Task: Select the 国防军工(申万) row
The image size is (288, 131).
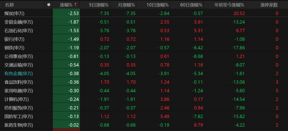Action: [144, 116]
